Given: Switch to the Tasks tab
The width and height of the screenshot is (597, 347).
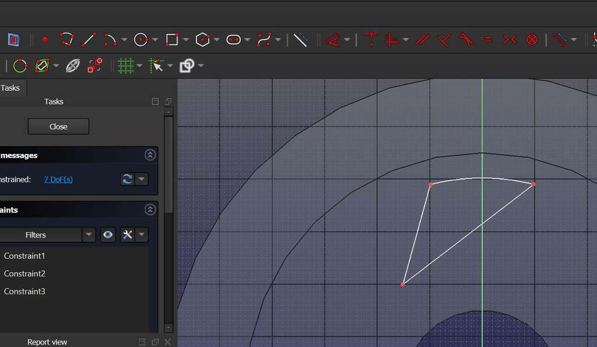Looking at the screenshot, I should 10,88.
